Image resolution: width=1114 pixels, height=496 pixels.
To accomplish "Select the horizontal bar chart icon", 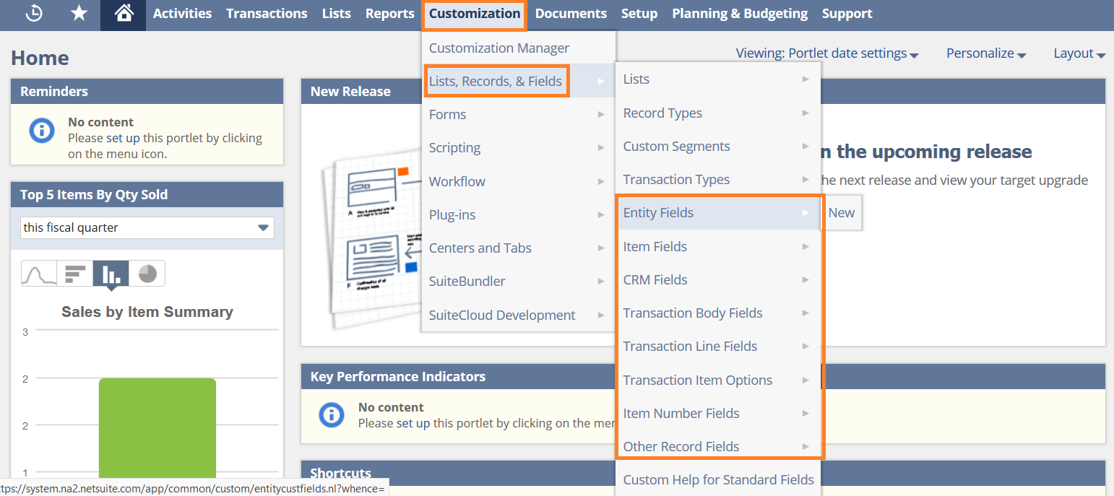I will [x=74, y=274].
